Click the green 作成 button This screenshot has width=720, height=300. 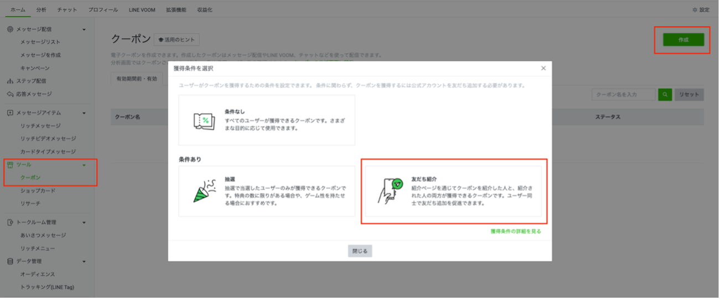pos(683,40)
